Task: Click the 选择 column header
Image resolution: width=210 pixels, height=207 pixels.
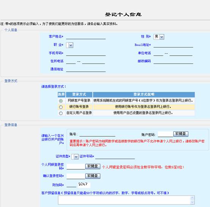Action: click(x=62, y=94)
